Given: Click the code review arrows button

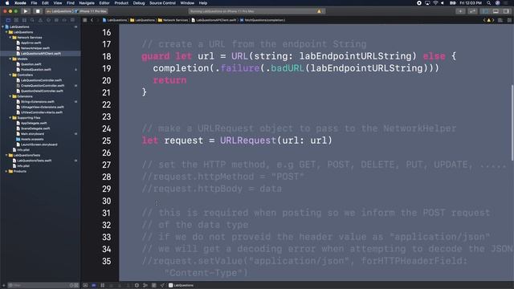Looking at the screenshot, I should pos(472,11).
